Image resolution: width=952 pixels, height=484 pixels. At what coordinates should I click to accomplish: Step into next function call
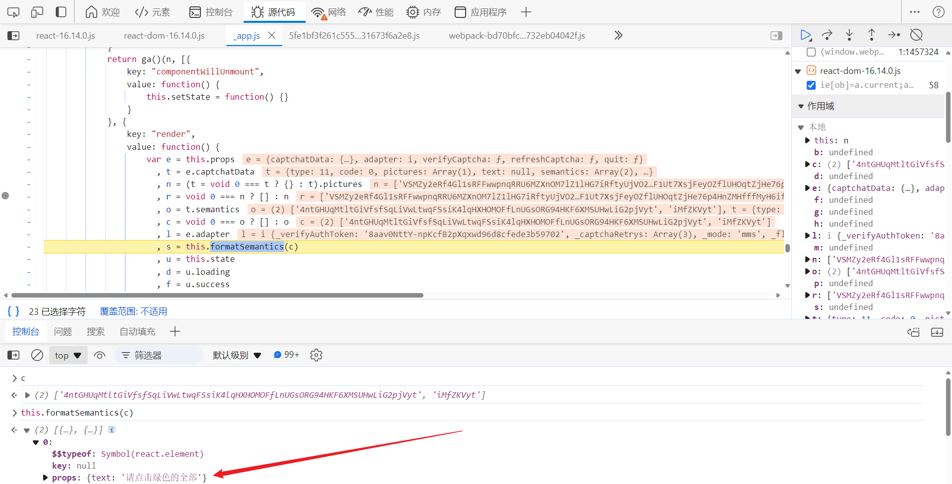coord(849,35)
